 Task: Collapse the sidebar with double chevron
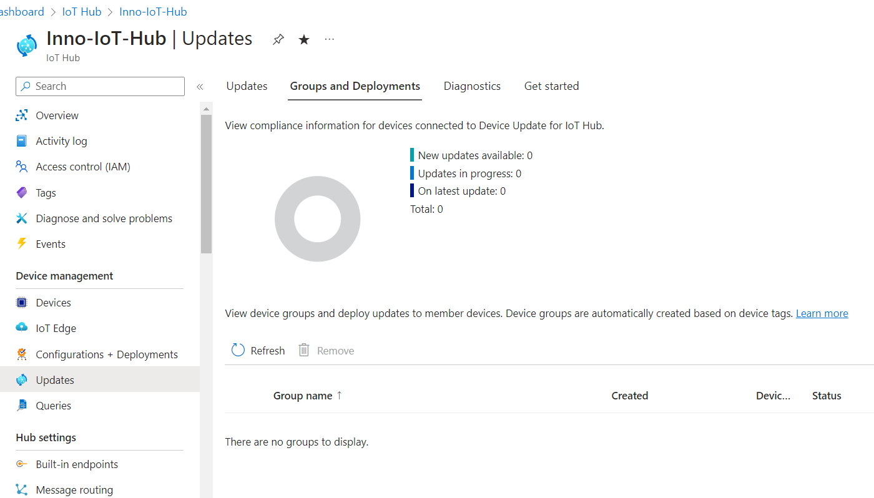point(200,87)
